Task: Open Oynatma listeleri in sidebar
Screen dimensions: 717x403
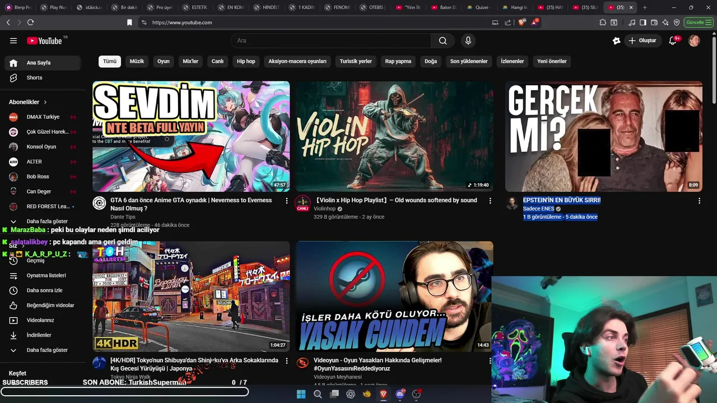Action: pyautogui.click(x=43, y=275)
